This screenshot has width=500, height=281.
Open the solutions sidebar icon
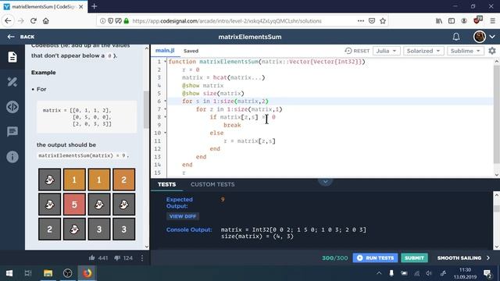tap(12, 82)
